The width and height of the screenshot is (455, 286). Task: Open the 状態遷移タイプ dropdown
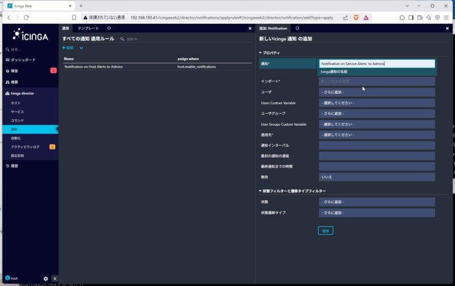pyautogui.click(x=377, y=213)
